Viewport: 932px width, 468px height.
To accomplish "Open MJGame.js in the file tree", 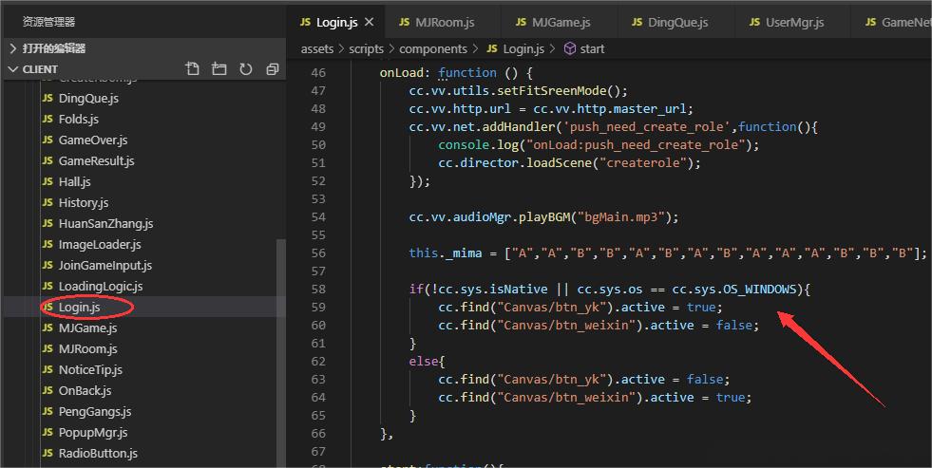I will [x=87, y=328].
